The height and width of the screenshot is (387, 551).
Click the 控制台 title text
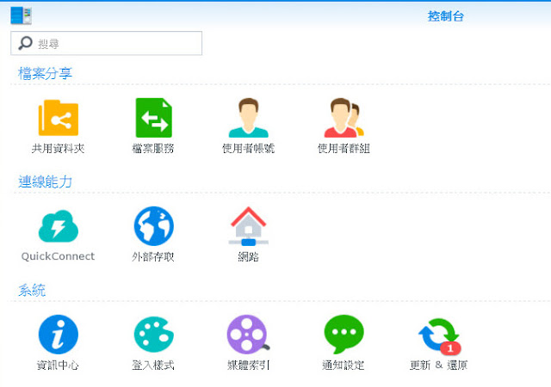point(446,16)
